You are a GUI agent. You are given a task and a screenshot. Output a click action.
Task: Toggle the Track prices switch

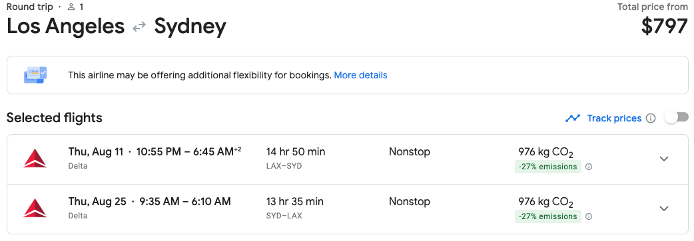pyautogui.click(x=677, y=118)
